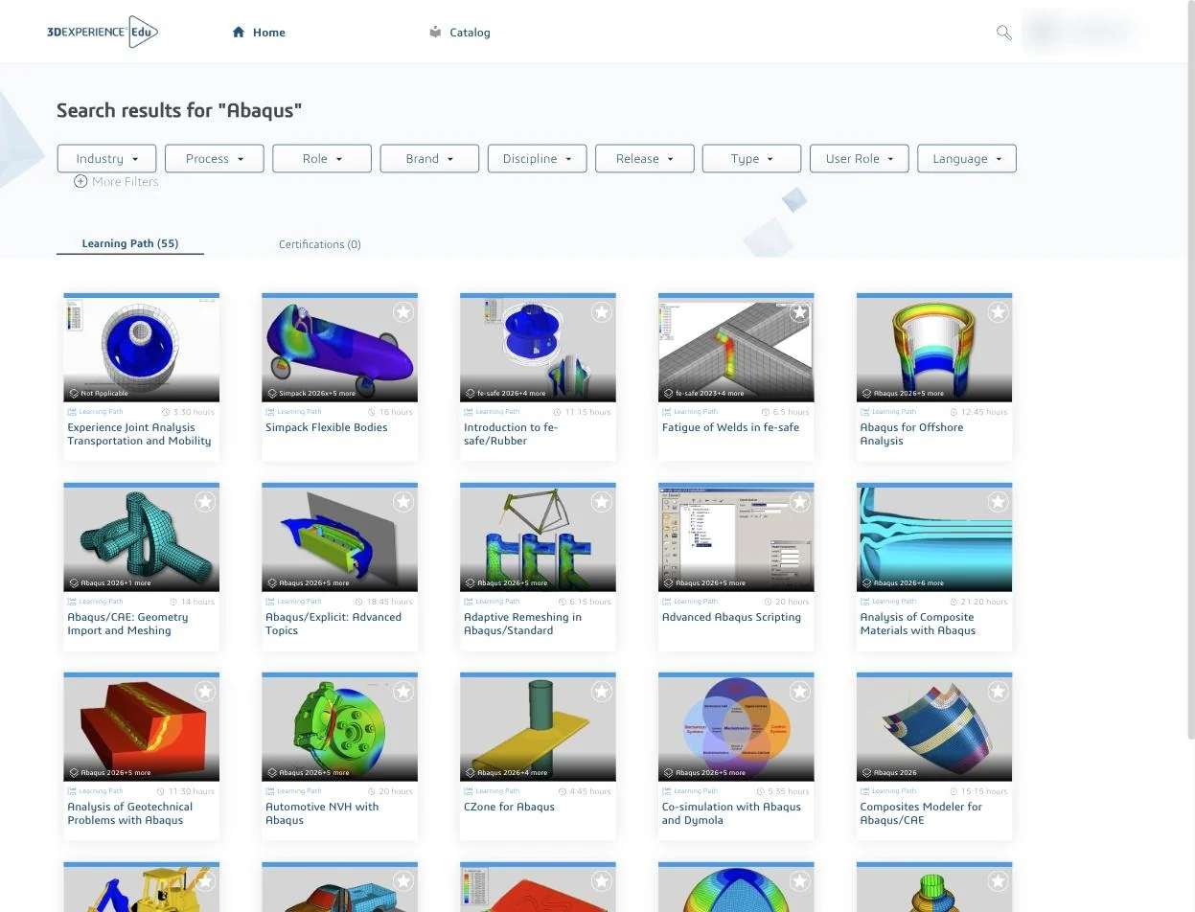Open the User Role filter dropdown
This screenshot has width=1195, height=912.
tap(860, 159)
